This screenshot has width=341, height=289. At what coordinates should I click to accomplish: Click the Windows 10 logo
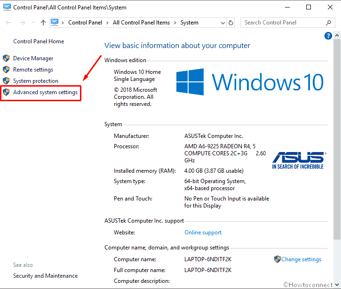pos(250,82)
